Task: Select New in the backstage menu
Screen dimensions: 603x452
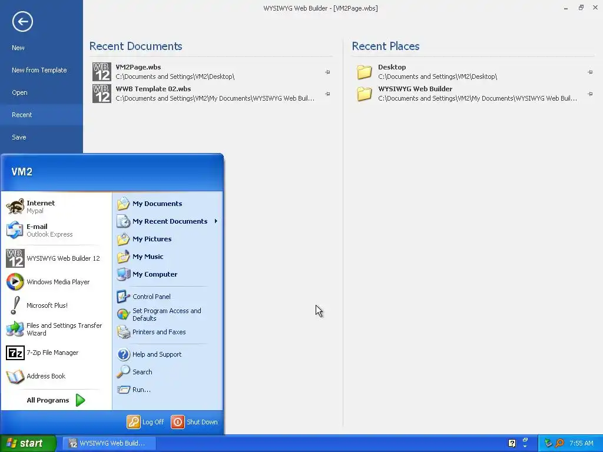Action: pos(42,48)
